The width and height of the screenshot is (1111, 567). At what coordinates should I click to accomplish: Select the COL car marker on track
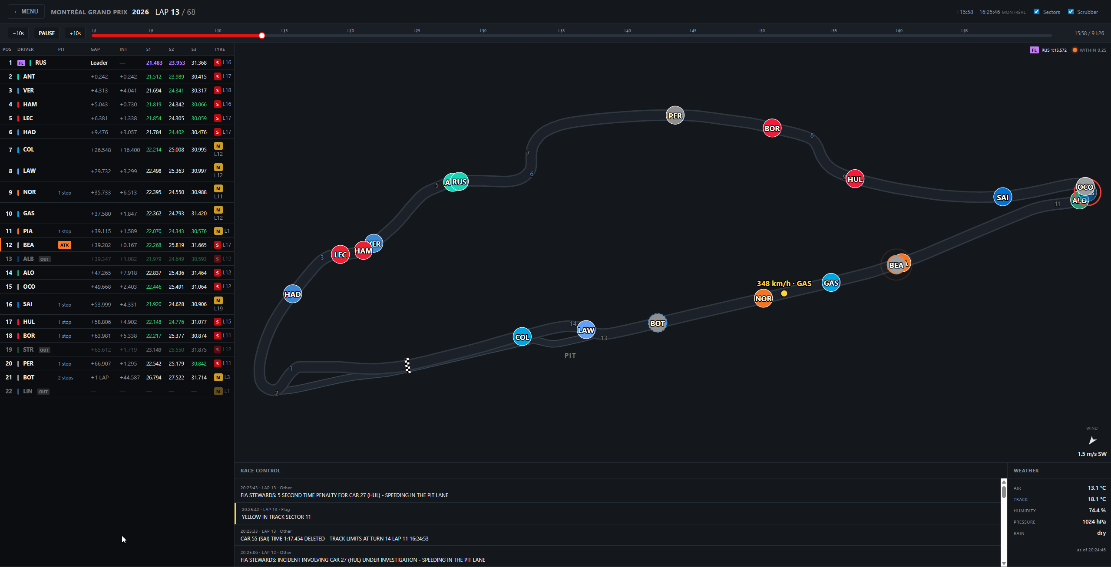pyautogui.click(x=522, y=337)
